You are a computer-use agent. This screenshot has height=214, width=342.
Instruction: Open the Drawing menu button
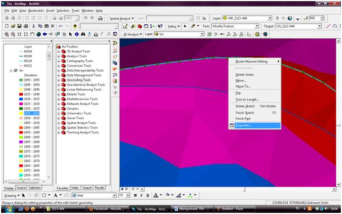12,195
